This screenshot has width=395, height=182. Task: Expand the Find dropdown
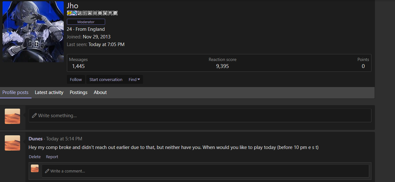point(134,79)
